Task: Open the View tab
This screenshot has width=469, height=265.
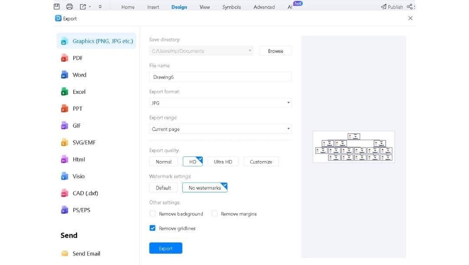Action: 205,7
